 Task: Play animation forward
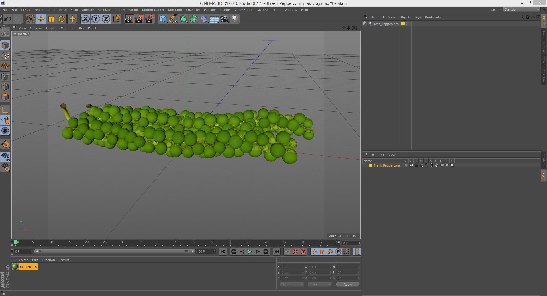pos(250,252)
